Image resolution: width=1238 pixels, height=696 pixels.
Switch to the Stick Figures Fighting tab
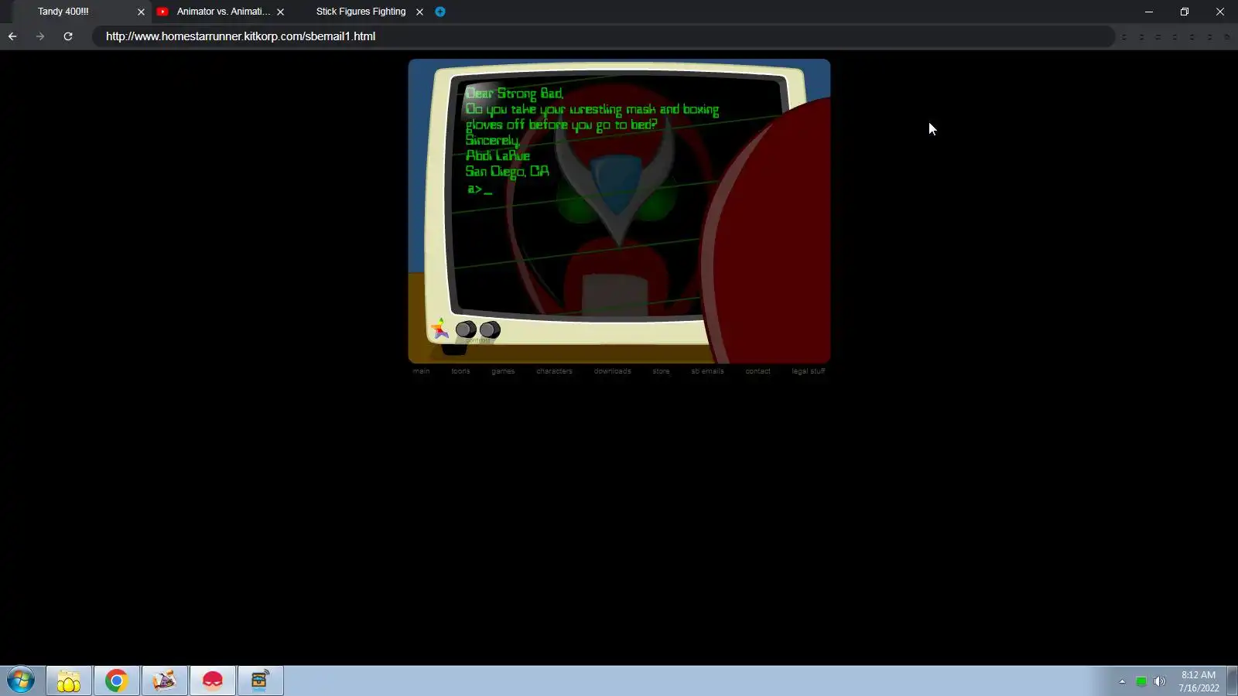[x=361, y=12]
